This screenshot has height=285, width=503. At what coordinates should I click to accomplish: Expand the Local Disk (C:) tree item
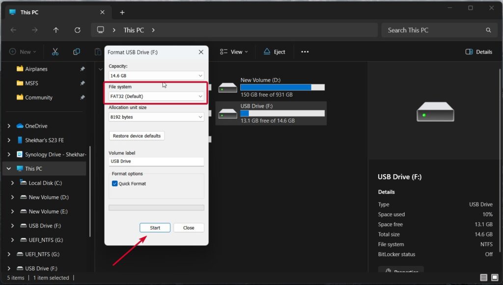[13, 182]
